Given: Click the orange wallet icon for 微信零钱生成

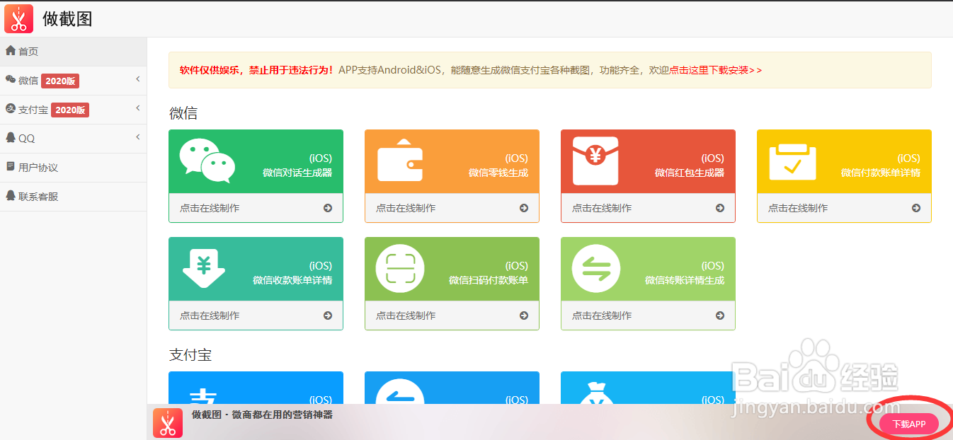Looking at the screenshot, I should click(400, 161).
